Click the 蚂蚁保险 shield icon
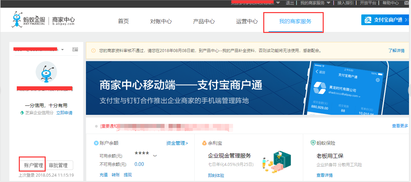 click(x=313, y=143)
